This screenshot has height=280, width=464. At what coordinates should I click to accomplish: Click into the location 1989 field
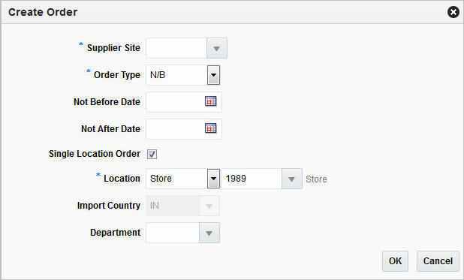pos(252,179)
